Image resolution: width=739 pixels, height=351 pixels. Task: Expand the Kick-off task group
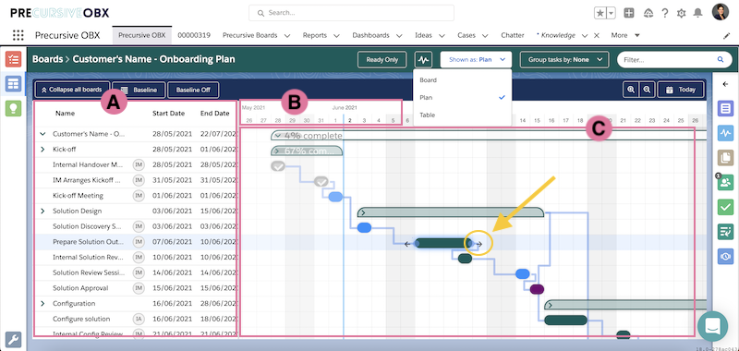42,150
